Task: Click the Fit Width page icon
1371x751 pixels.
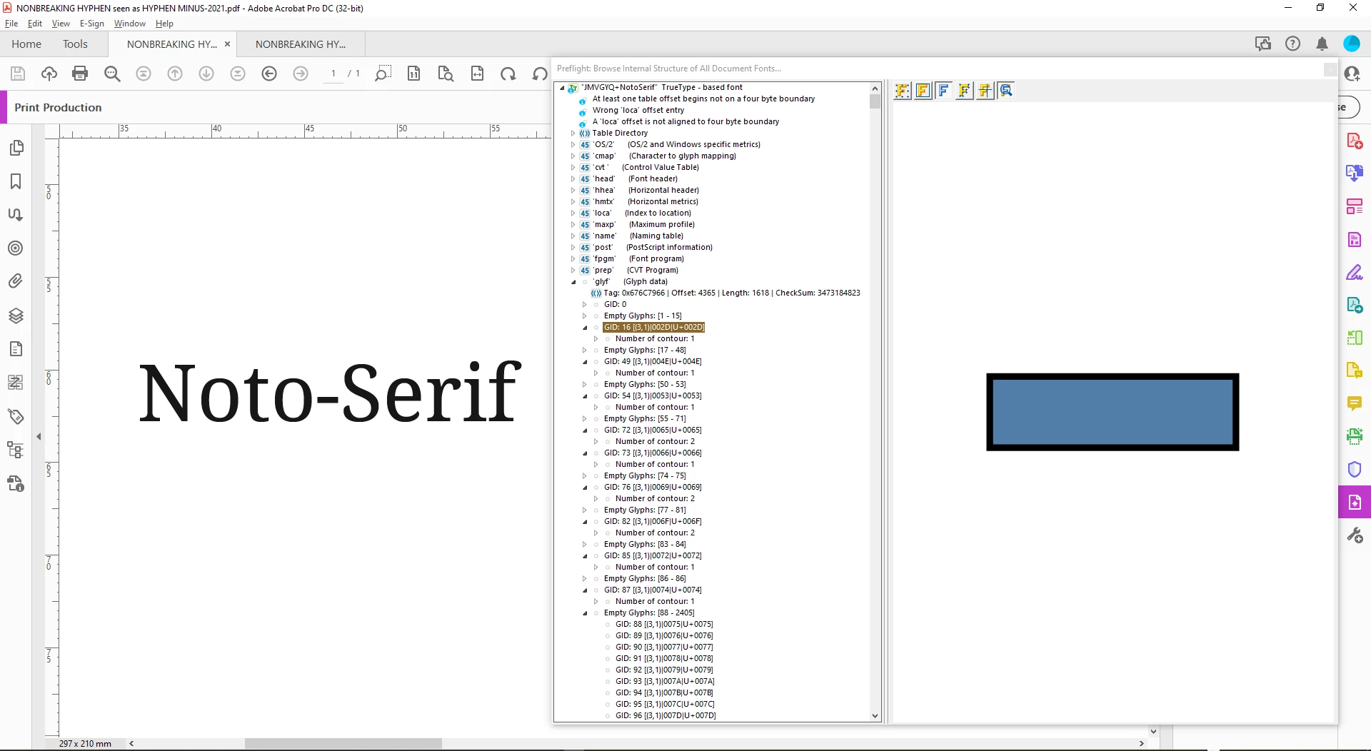Action: pos(477,74)
